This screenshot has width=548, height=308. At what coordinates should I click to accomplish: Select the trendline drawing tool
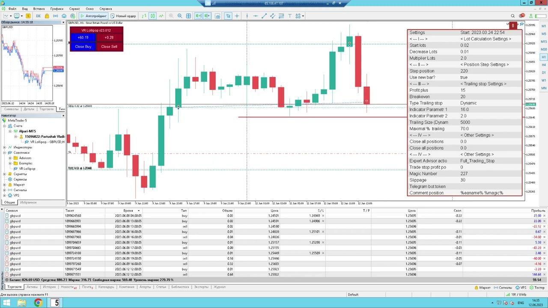(x=264, y=16)
